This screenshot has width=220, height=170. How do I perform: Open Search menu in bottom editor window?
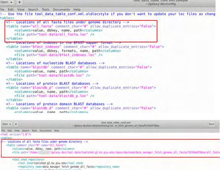pyautogui.click(x=25, y=131)
